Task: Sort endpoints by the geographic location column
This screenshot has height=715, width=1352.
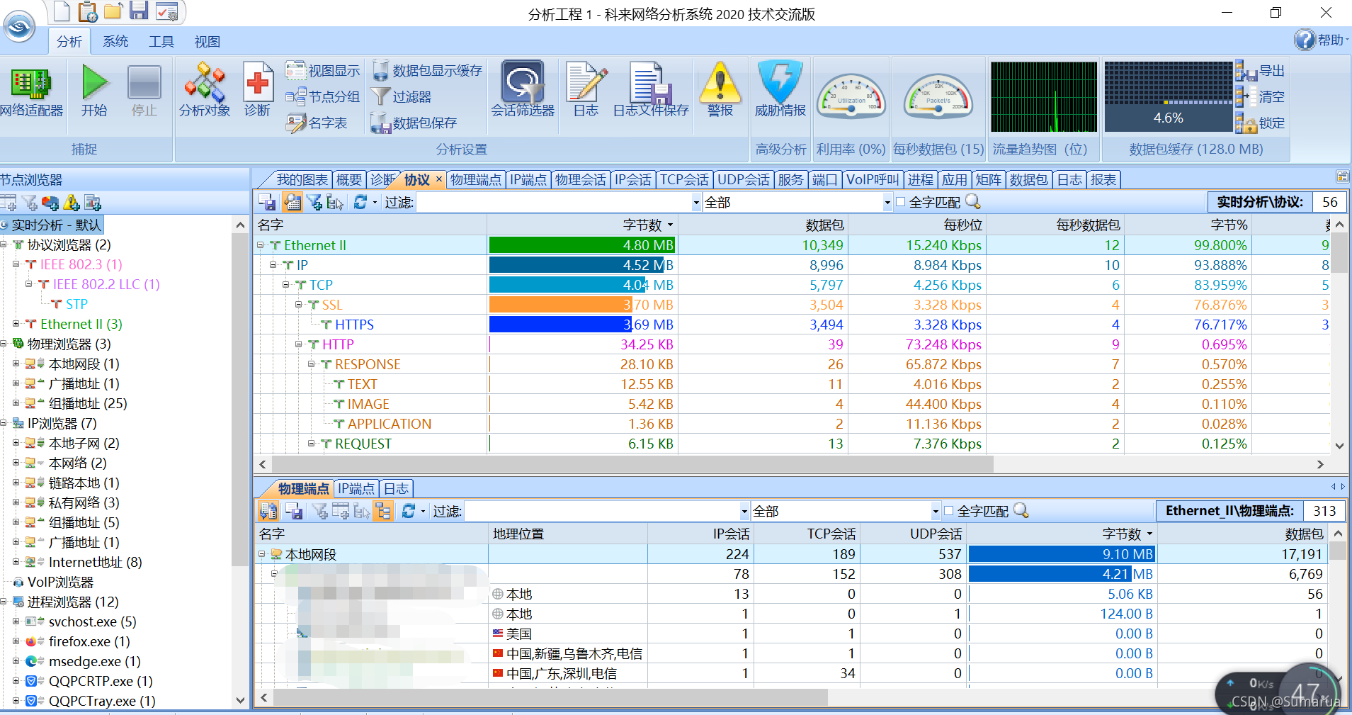Action: coord(568,534)
